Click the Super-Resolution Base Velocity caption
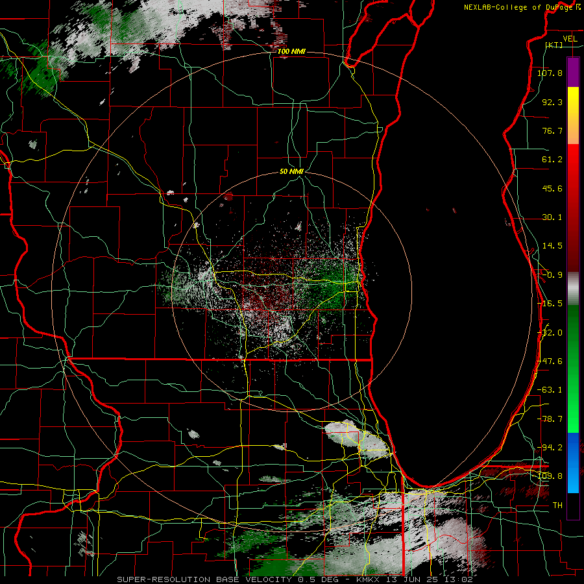The height and width of the screenshot is (584, 584). click(295, 579)
